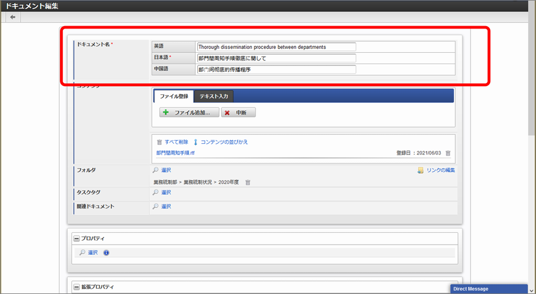This screenshot has width=536, height=294.
Task: Click the English document name field
Action: (276, 47)
